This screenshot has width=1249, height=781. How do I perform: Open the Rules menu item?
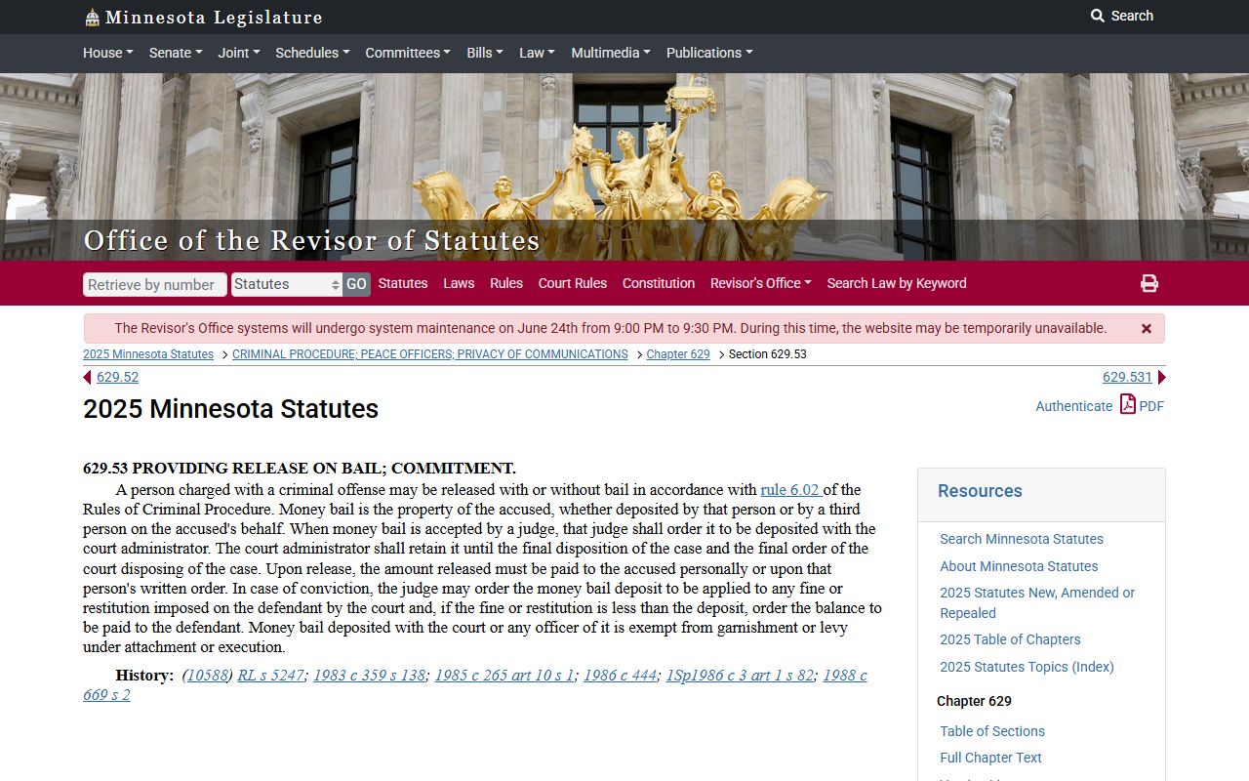506,283
